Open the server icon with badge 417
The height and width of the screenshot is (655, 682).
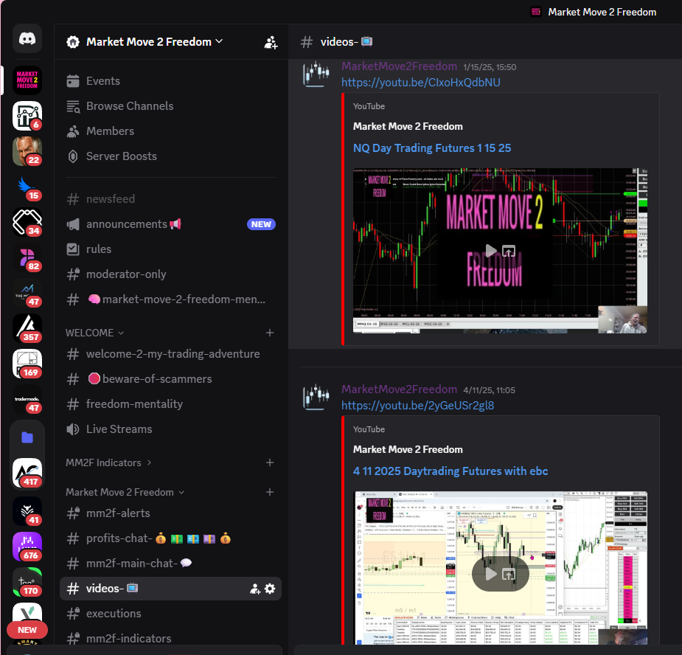point(27,473)
